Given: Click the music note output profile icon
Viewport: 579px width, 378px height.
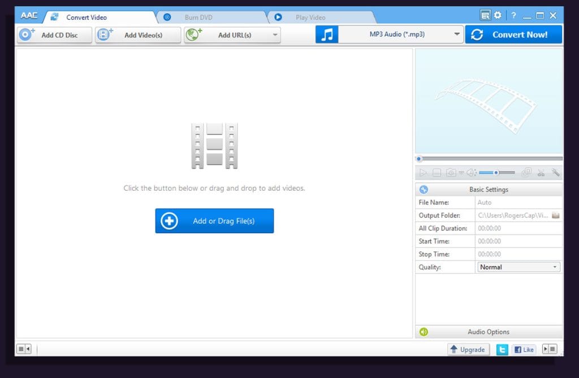Looking at the screenshot, I should pyautogui.click(x=327, y=35).
